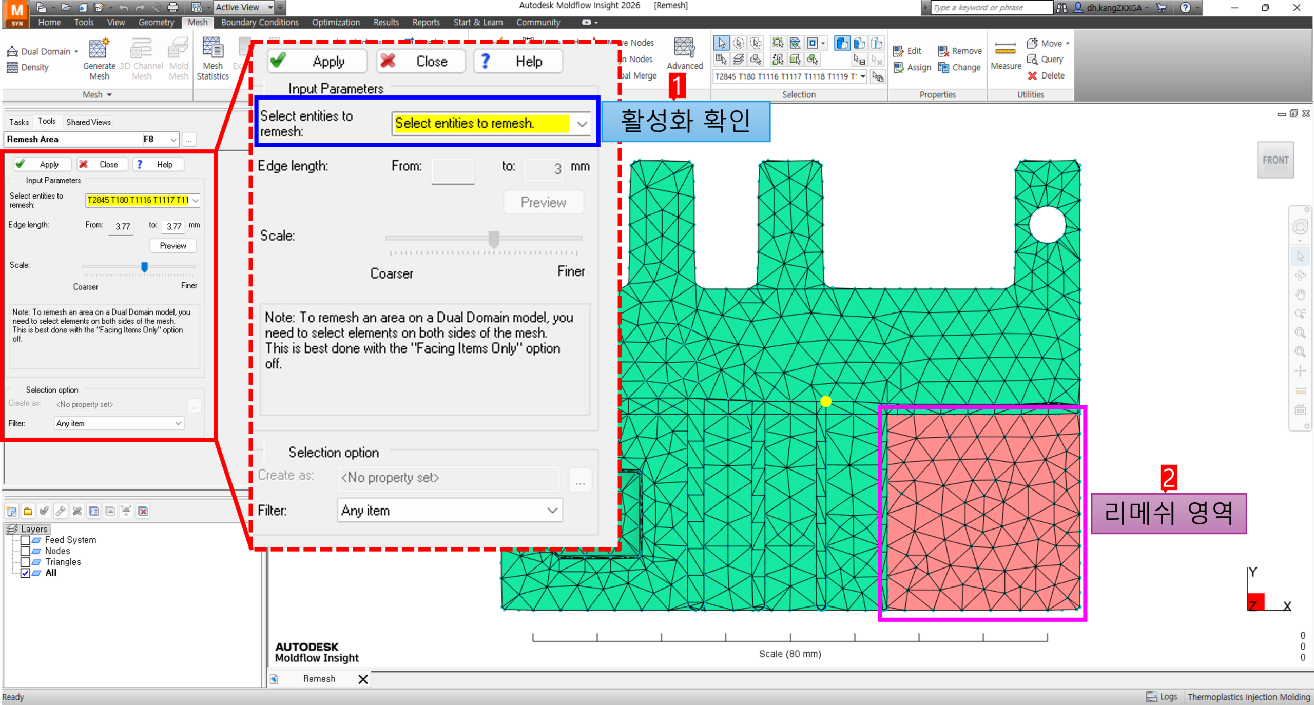Screen dimensions: 1314x705
Task: Click the yellow folder layer icon
Action: pos(28,511)
